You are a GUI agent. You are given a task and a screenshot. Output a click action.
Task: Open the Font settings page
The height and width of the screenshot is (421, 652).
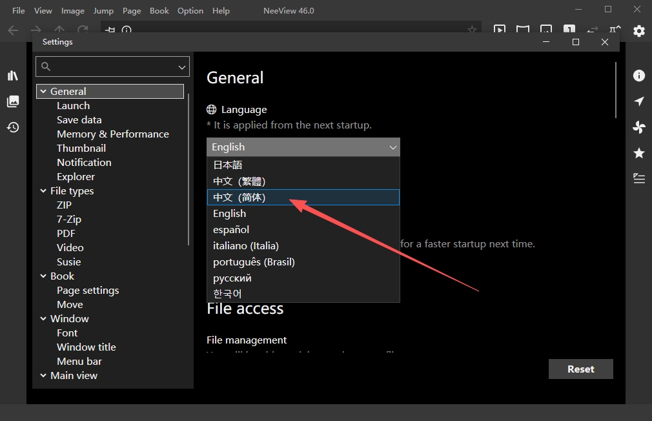click(67, 333)
